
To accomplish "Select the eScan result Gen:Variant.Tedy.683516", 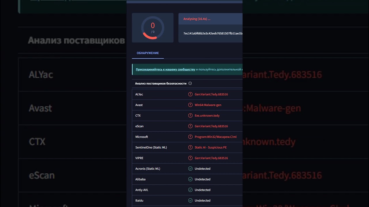I will pos(211,126).
